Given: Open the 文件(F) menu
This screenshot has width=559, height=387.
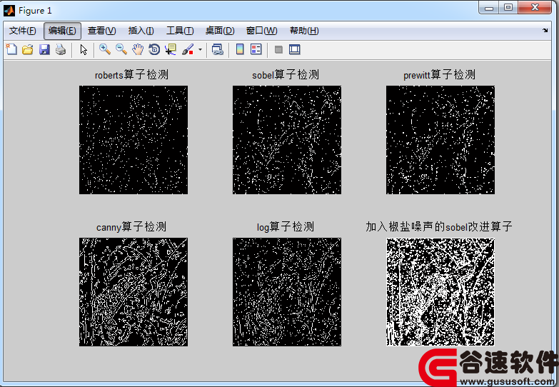Looking at the screenshot, I should click(22, 31).
